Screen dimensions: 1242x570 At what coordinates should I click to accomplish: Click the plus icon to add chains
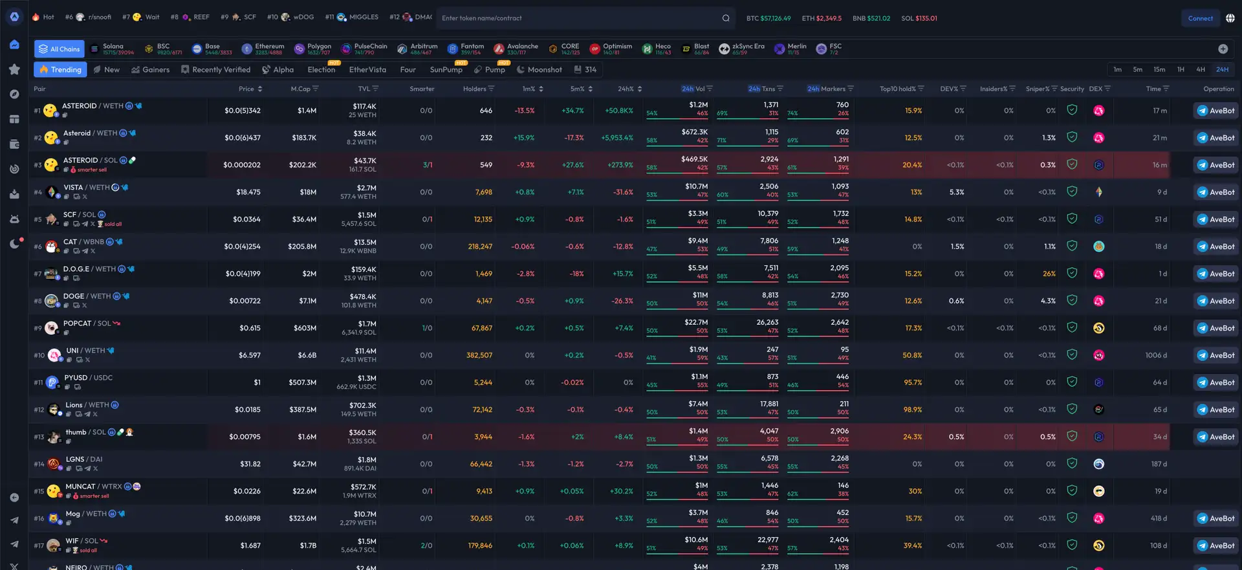1223,49
